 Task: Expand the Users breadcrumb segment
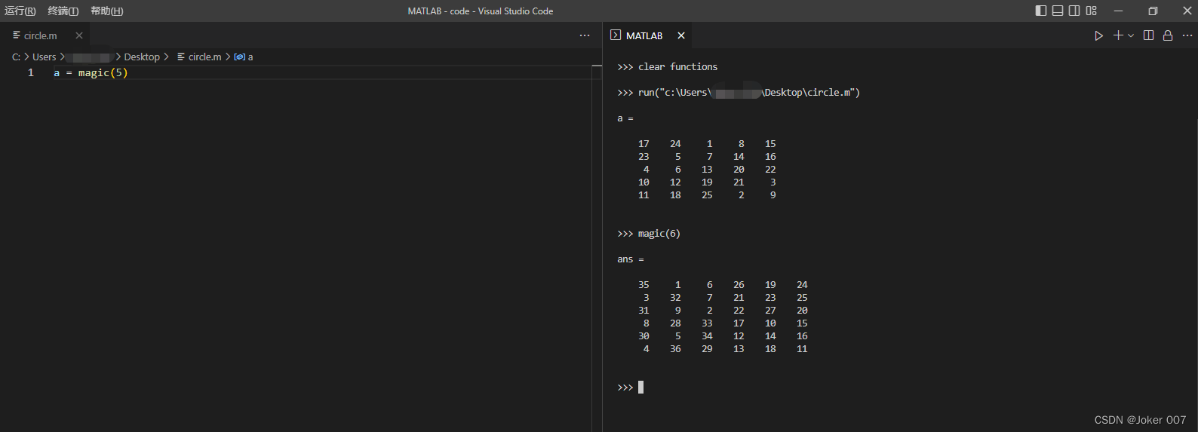[44, 57]
